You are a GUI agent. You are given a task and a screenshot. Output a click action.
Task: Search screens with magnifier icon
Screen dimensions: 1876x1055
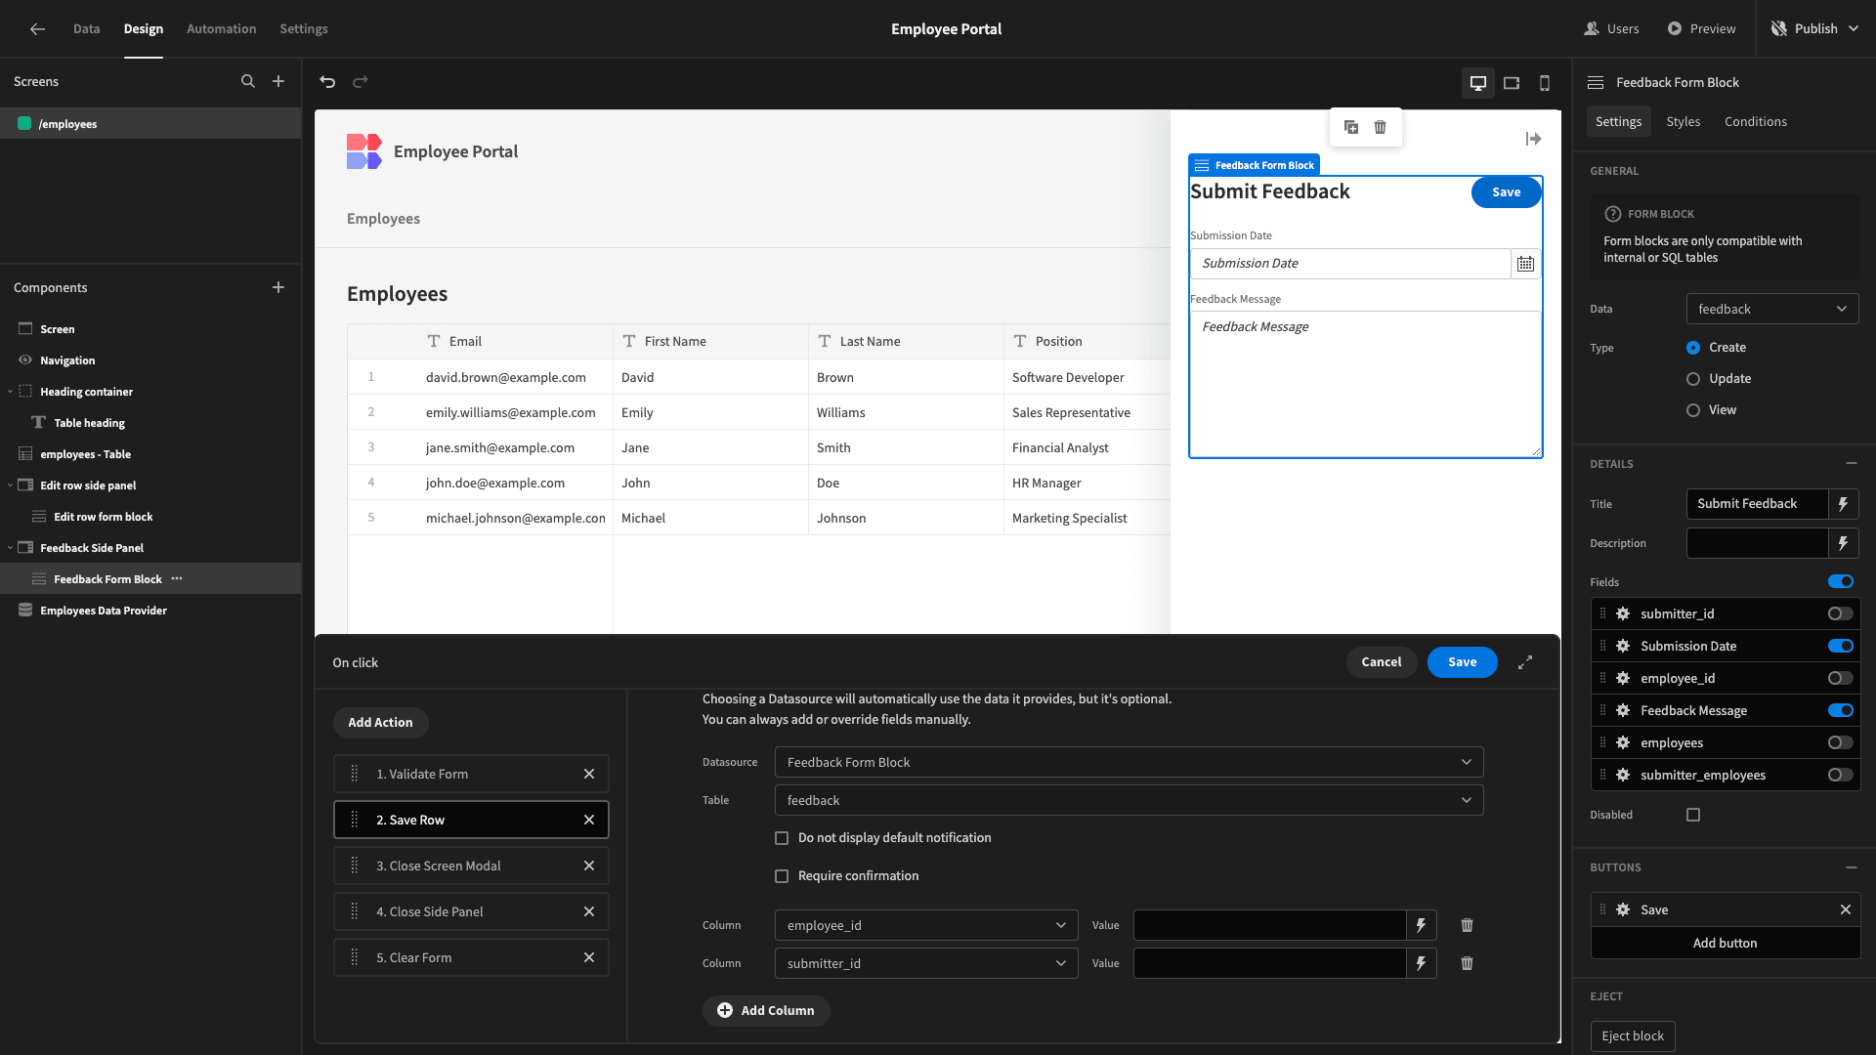point(248,82)
